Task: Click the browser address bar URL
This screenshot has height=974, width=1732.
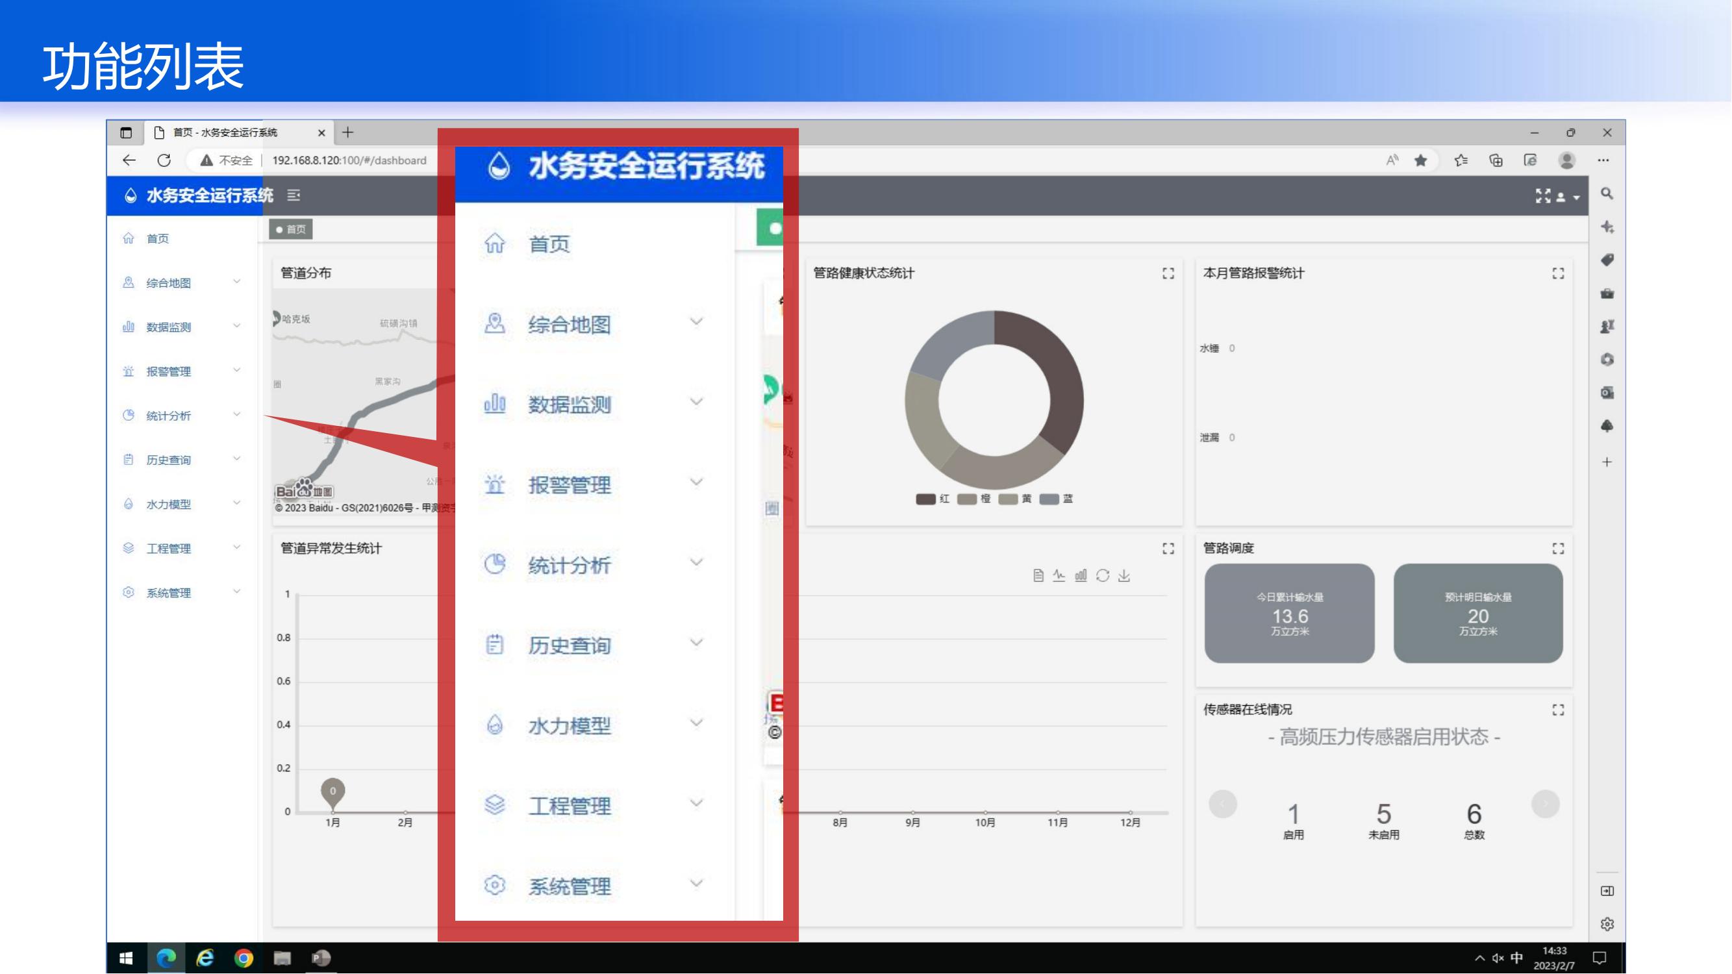Action: pos(349,160)
